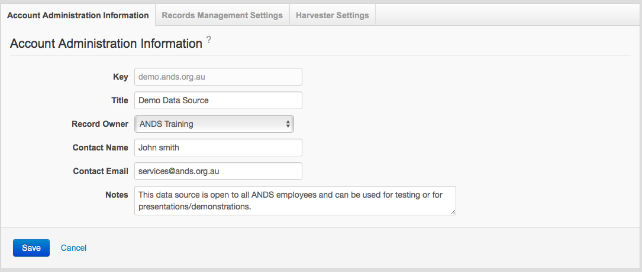Focus the Key input field
Screen dimensions: 642x272
tap(218, 77)
